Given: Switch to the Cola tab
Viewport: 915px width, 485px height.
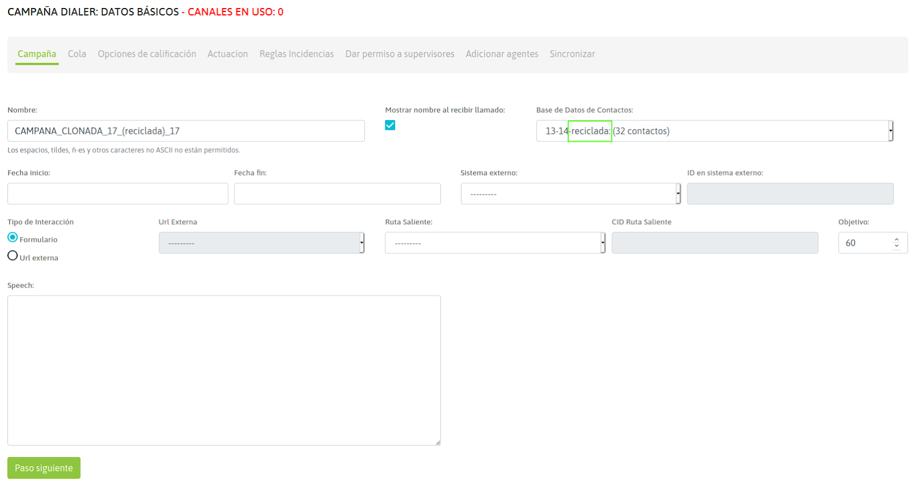Looking at the screenshot, I should [77, 54].
